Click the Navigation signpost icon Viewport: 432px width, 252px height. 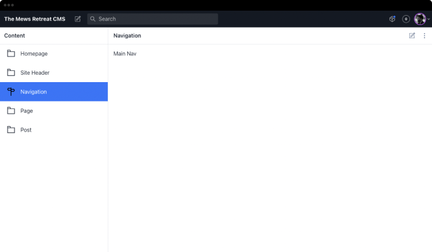[x=11, y=92]
